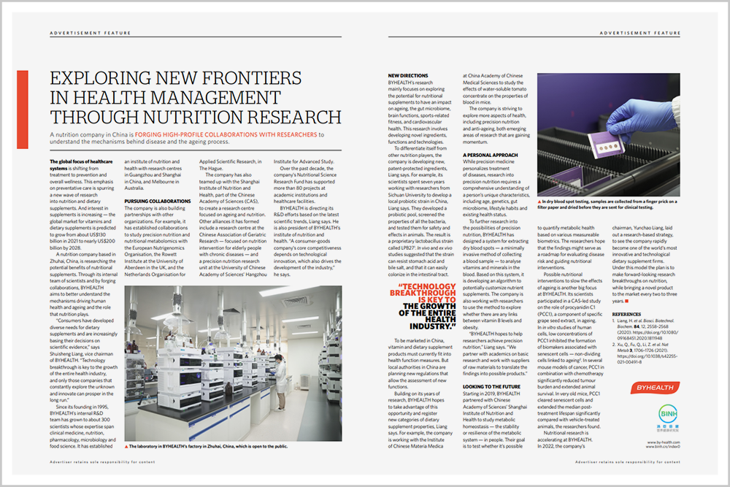The height and width of the screenshot is (487, 730).
Task: Click the dry blood spot caption text
Action: point(607,204)
